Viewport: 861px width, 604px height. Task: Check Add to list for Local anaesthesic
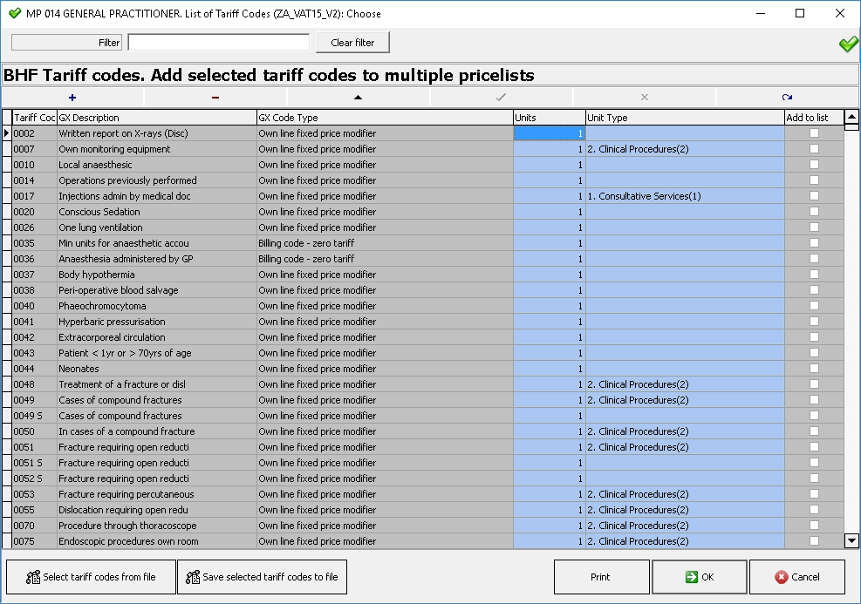814,165
